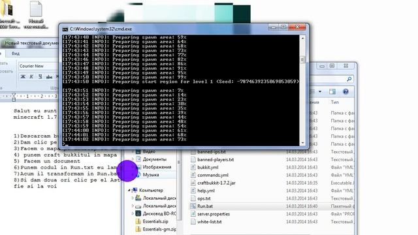Expand the Дисковод BD-RO tree node
418x235 pixels.
133,213
